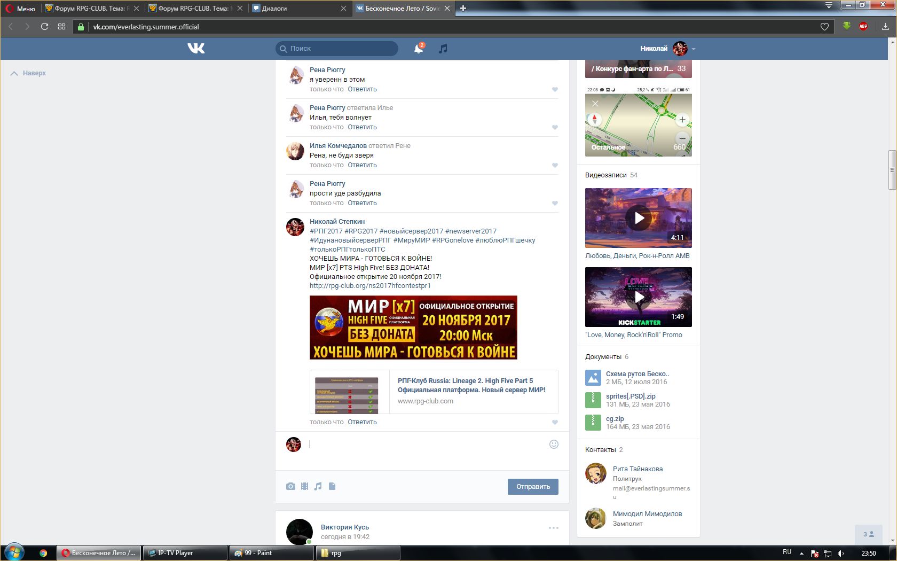
Task: Attach a document via the file icon
Action: click(332, 486)
